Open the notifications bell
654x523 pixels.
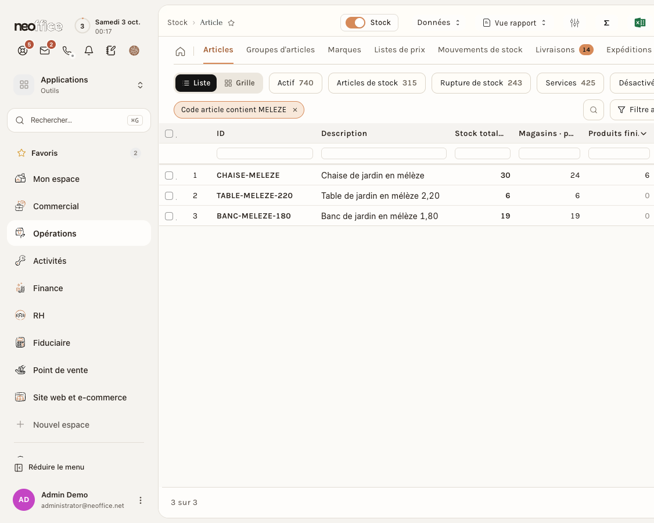click(x=89, y=51)
